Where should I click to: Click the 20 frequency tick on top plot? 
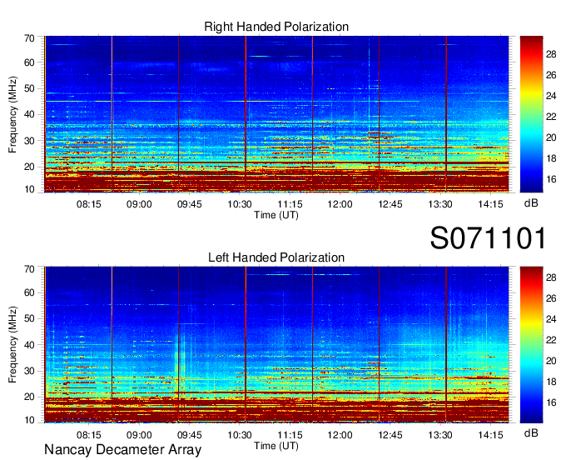click(29, 167)
